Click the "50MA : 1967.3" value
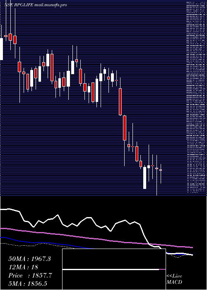Viewport: 207px width, 290px height. (x=29, y=259)
